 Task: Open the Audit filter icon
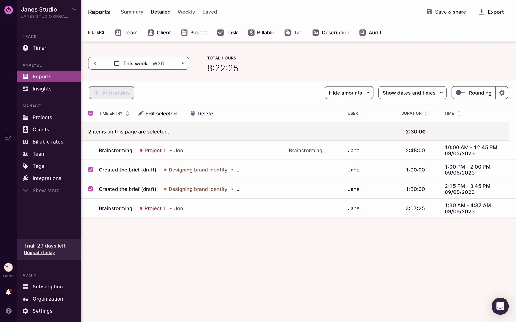pyautogui.click(x=363, y=32)
